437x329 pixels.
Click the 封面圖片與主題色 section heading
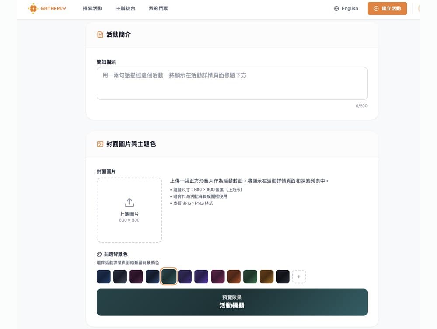(131, 144)
